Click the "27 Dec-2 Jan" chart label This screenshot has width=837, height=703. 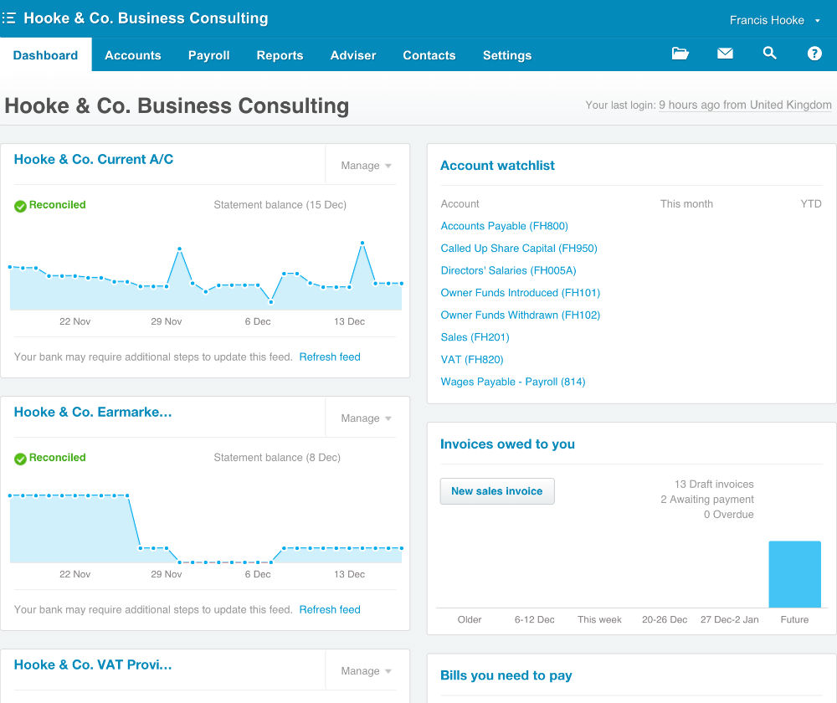(x=729, y=620)
